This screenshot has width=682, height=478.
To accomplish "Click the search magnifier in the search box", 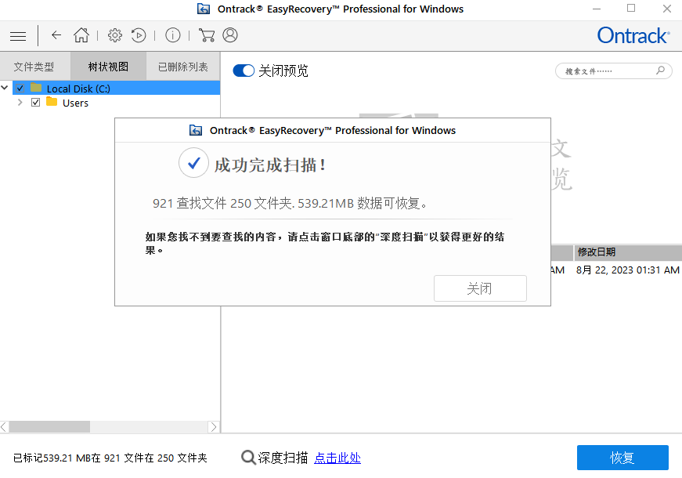I will (x=662, y=71).
